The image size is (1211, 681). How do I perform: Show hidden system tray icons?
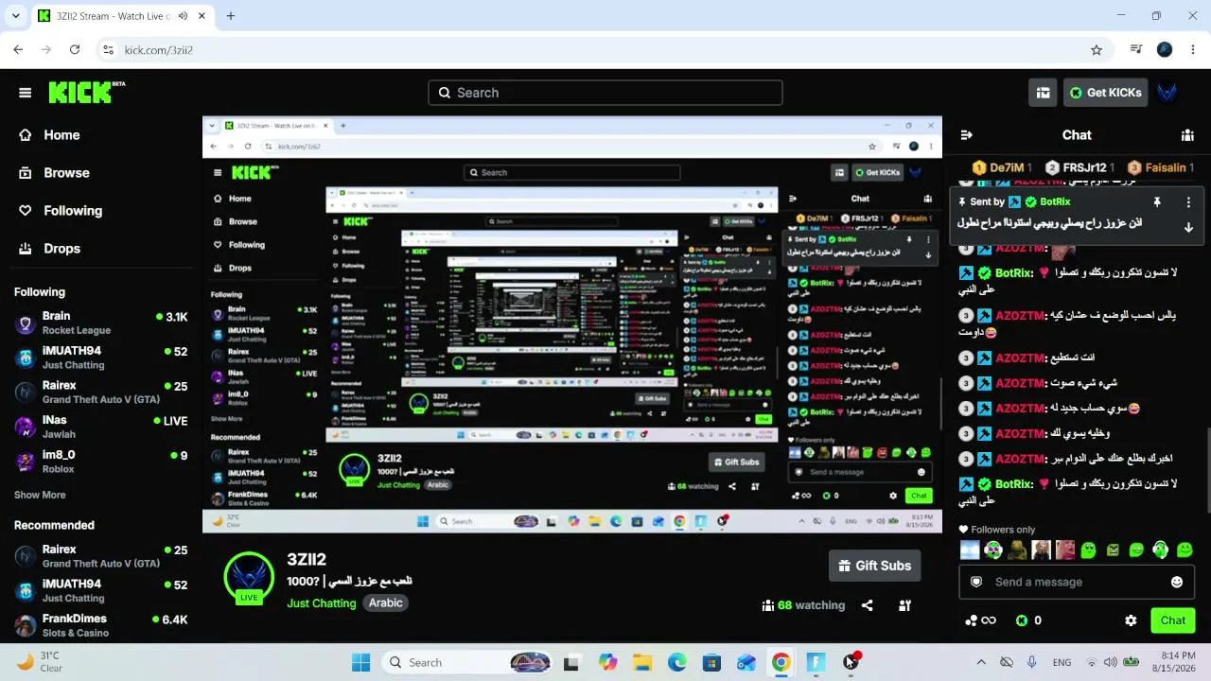(x=981, y=662)
